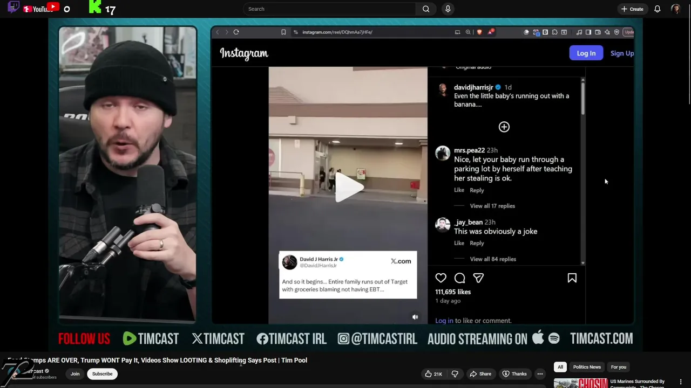Image resolution: width=691 pixels, height=388 pixels.
Task: Click the YouTube Join button
Action: click(x=75, y=373)
